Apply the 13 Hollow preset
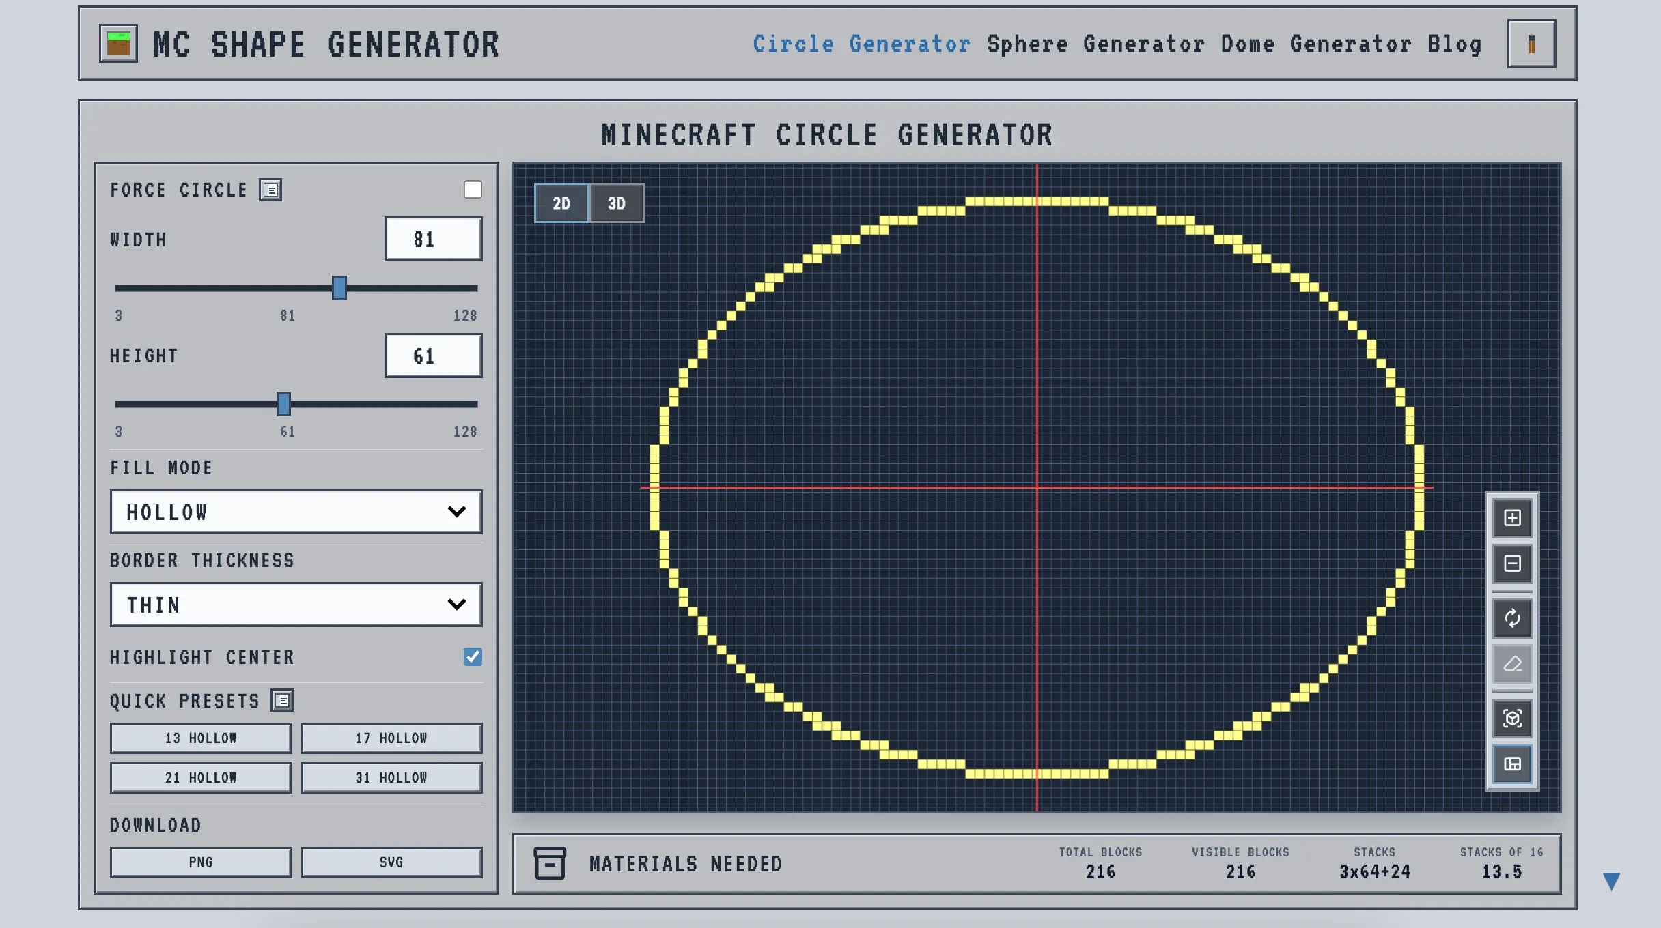The image size is (1661, 928). point(201,738)
